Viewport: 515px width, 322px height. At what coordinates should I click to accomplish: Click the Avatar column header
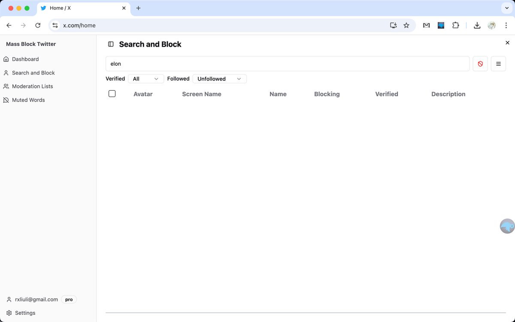[143, 94]
